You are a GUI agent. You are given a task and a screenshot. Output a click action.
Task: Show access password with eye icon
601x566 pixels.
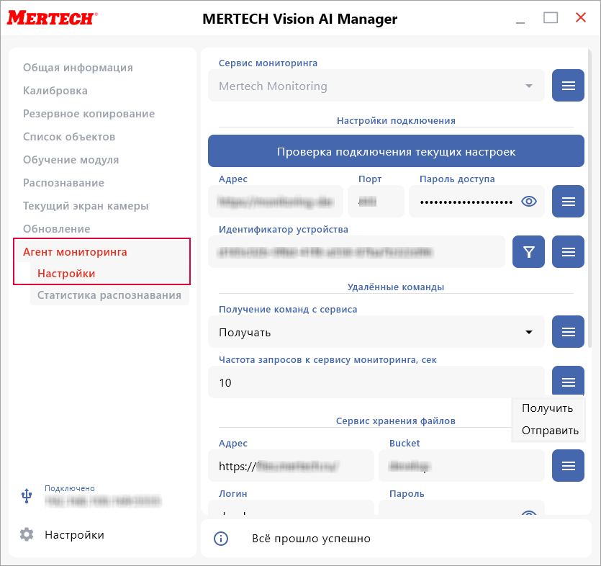pos(529,202)
